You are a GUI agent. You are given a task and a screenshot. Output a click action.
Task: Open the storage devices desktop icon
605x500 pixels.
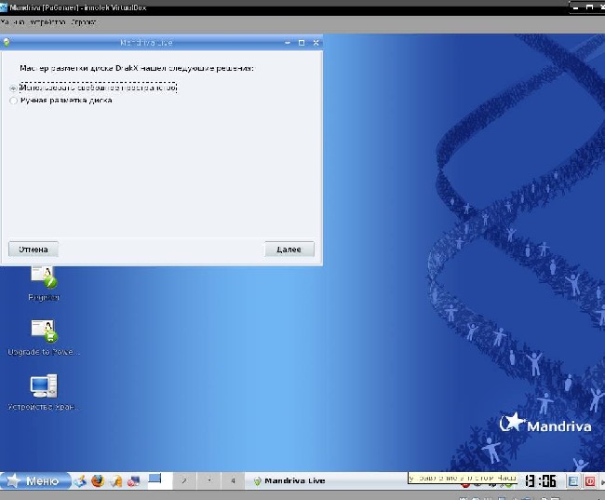[44, 392]
